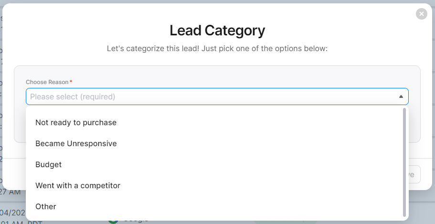Viewport: 435px width, 224px height.
Task: Click the "Lead Category" heading
Action: pyautogui.click(x=217, y=31)
